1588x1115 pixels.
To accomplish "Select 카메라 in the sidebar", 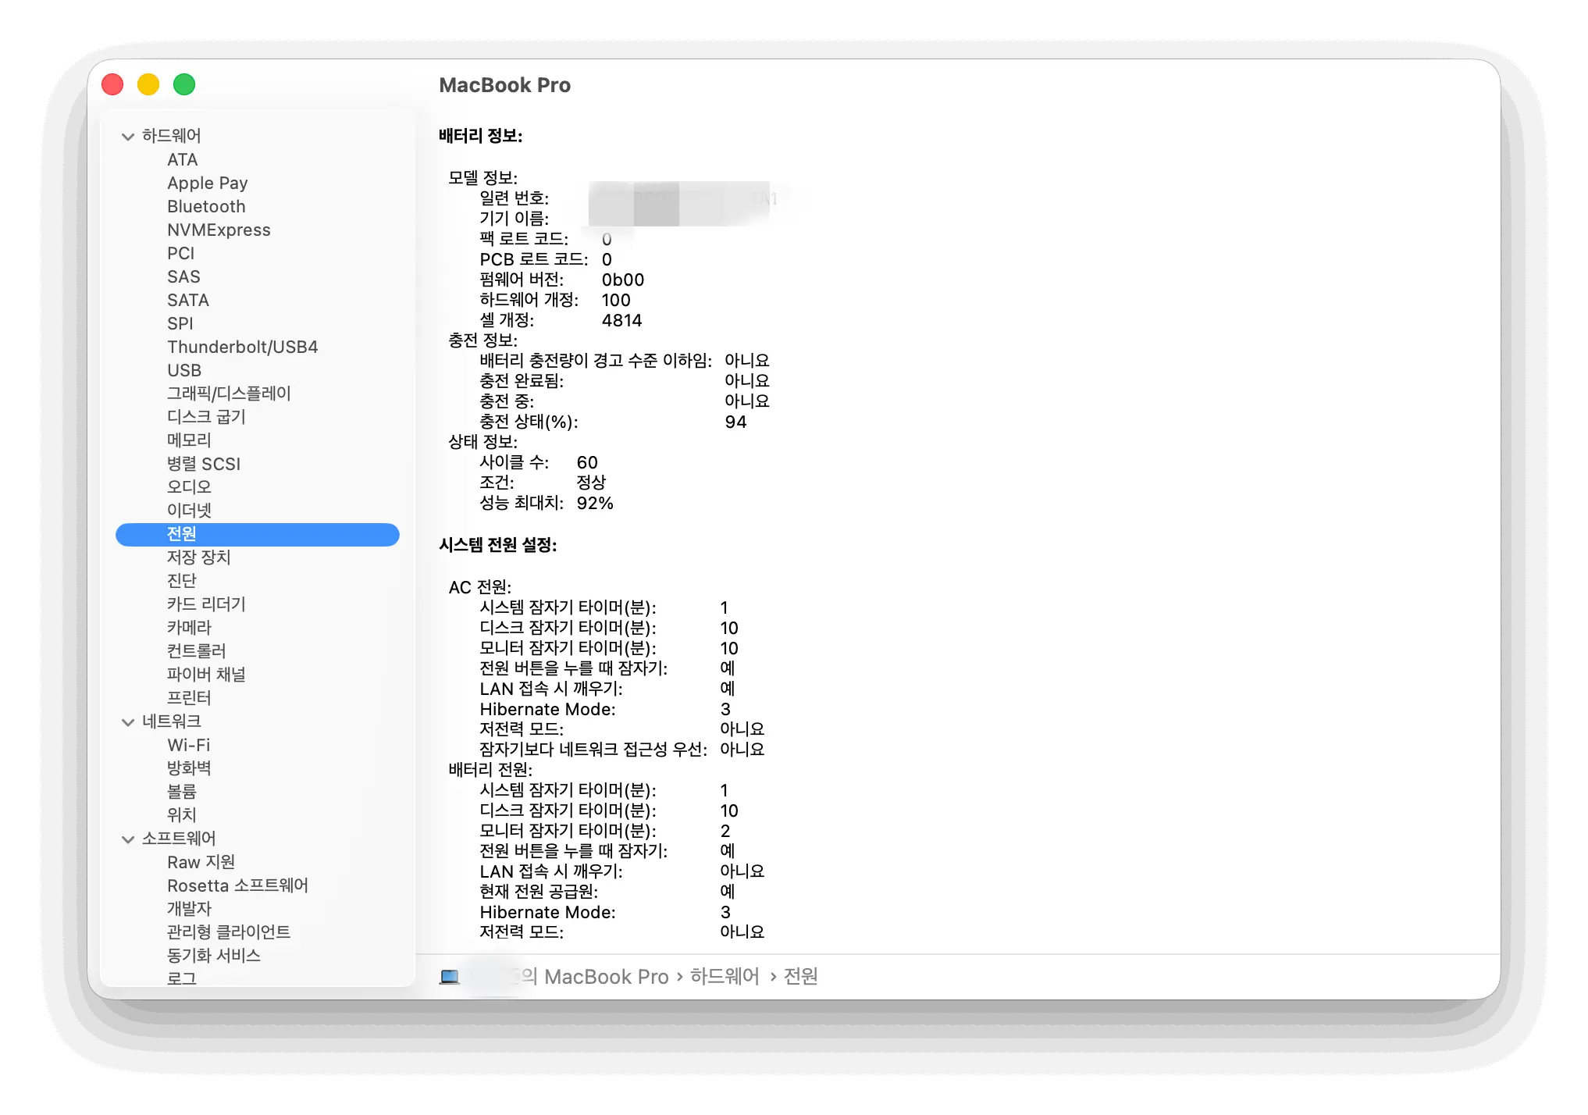I will [x=189, y=628].
